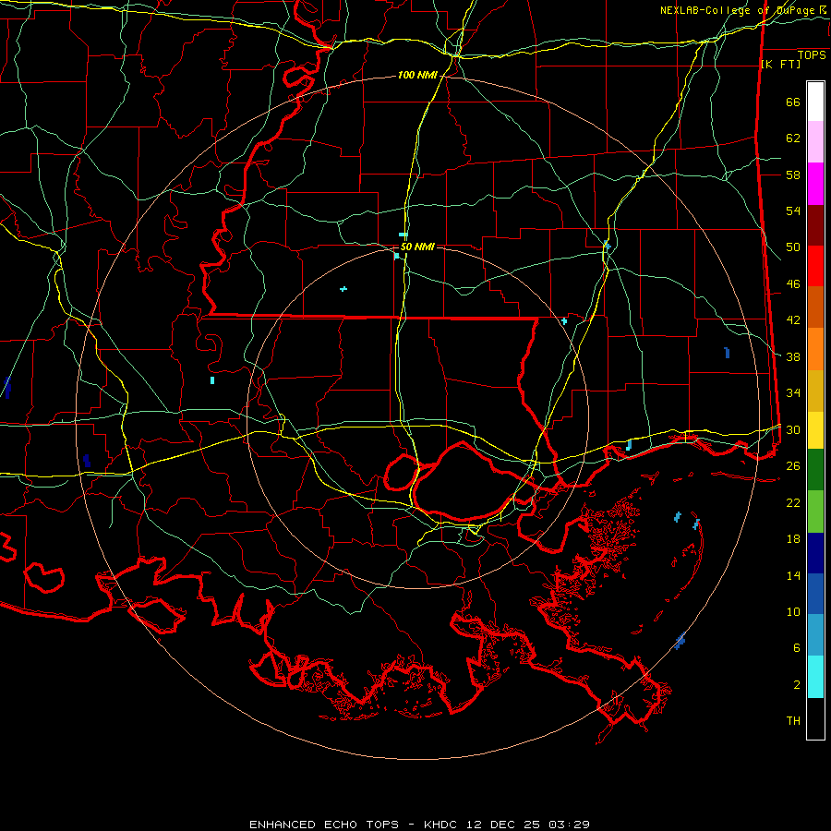This screenshot has height=831, width=831.
Task: Click the 6 value on the legend
Action: [796, 647]
